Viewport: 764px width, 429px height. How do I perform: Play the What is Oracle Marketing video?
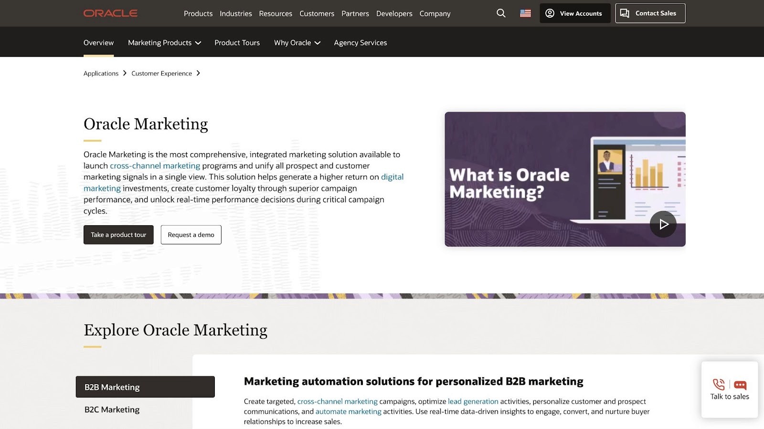pyautogui.click(x=663, y=224)
